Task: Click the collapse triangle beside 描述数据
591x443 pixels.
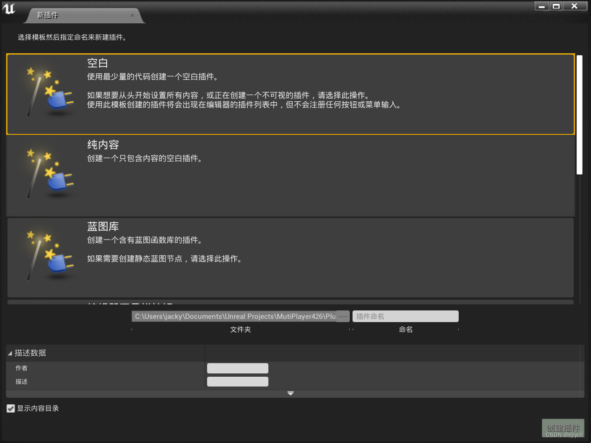Action: point(10,353)
